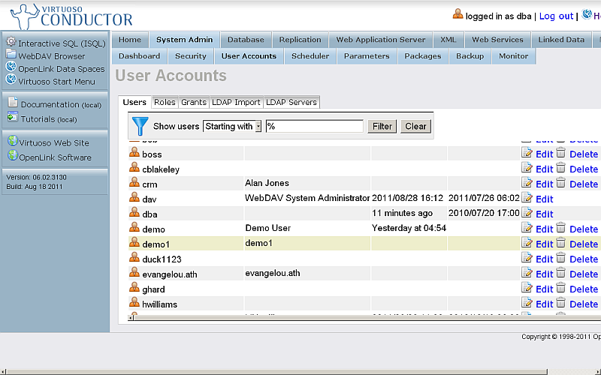Open the Parameters sub-tab

pos(367,55)
